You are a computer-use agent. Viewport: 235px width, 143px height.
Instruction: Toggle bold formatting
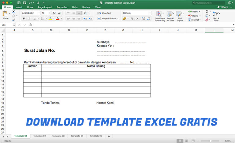[24, 19]
